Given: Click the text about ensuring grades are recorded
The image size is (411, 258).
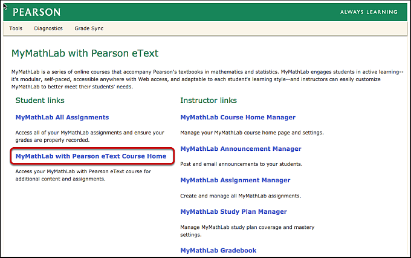Looking at the screenshot, I should [89, 135].
